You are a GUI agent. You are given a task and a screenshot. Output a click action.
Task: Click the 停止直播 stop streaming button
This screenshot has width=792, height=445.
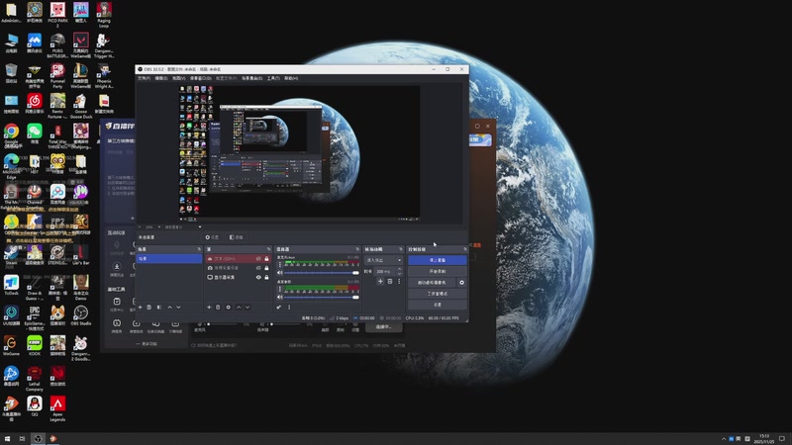pyautogui.click(x=437, y=260)
